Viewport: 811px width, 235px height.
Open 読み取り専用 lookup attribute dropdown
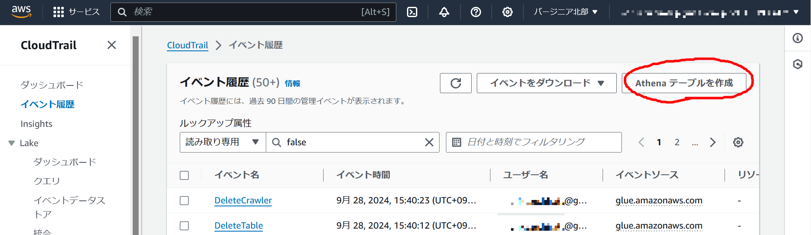pyautogui.click(x=223, y=142)
